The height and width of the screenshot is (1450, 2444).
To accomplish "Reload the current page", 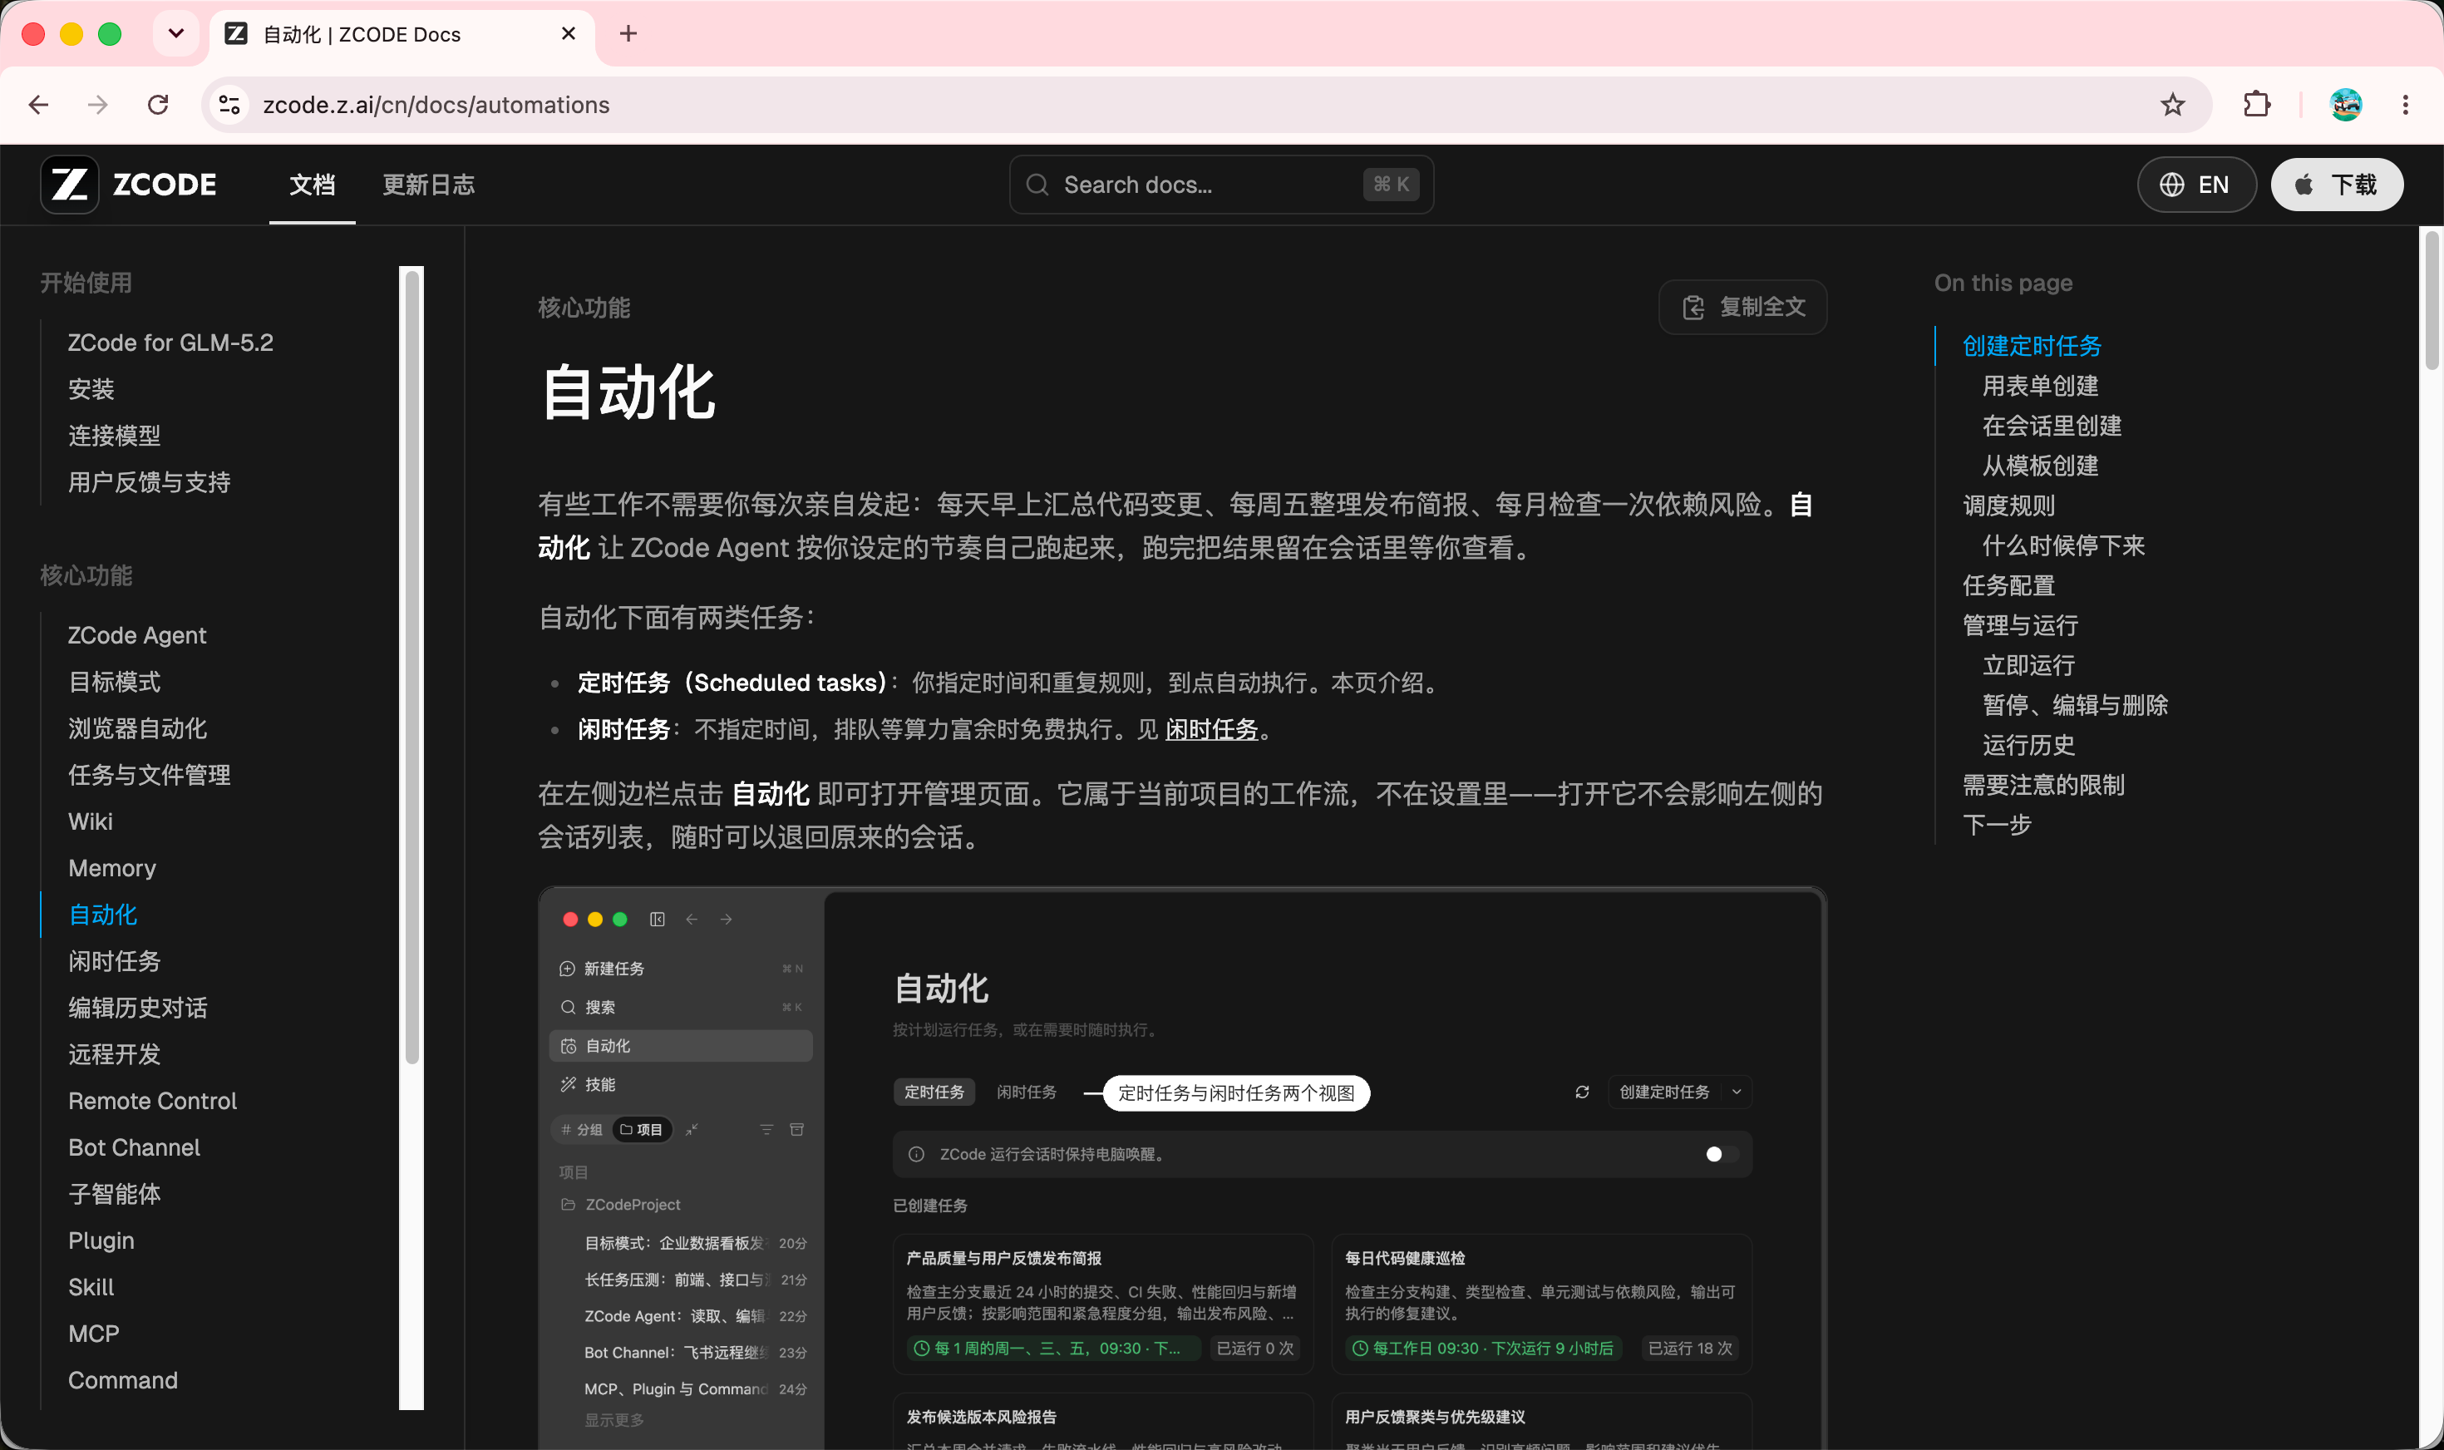I will [x=158, y=105].
